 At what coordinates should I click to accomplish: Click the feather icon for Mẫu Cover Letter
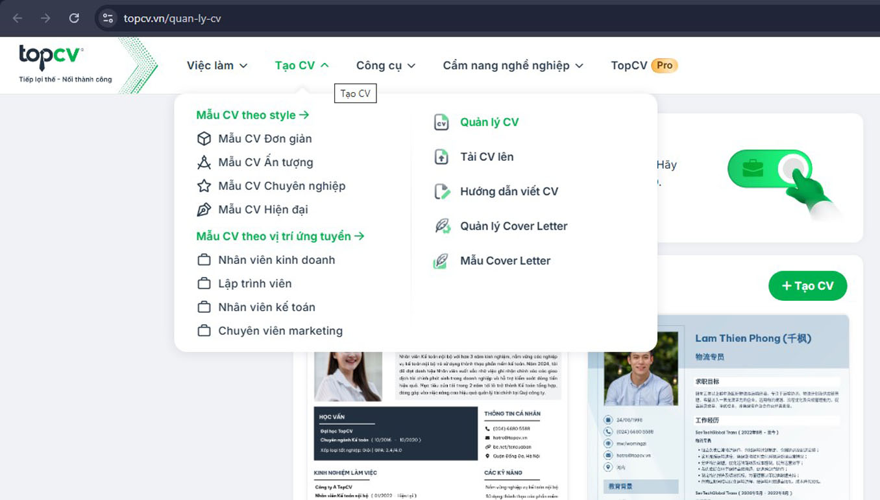441,261
